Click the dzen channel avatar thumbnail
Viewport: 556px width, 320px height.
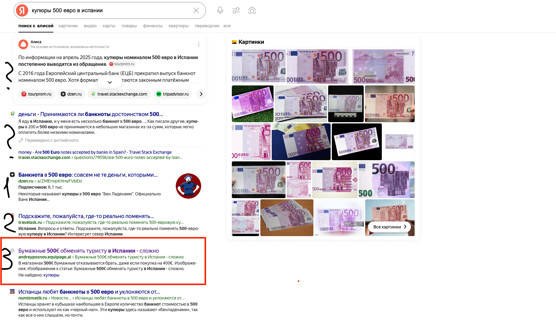point(188,186)
